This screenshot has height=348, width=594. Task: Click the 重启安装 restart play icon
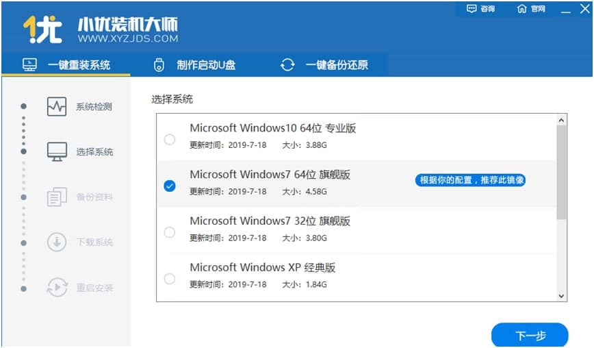tap(57, 287)
